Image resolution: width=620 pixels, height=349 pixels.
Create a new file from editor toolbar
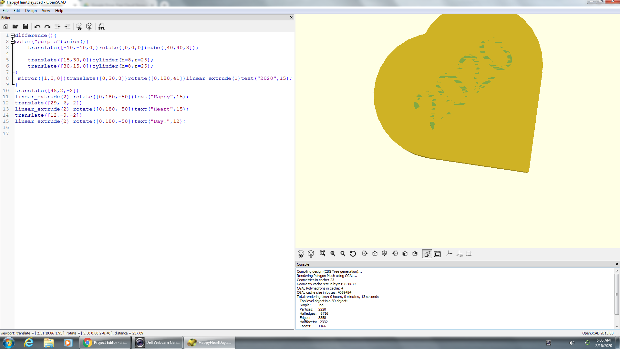5,26
